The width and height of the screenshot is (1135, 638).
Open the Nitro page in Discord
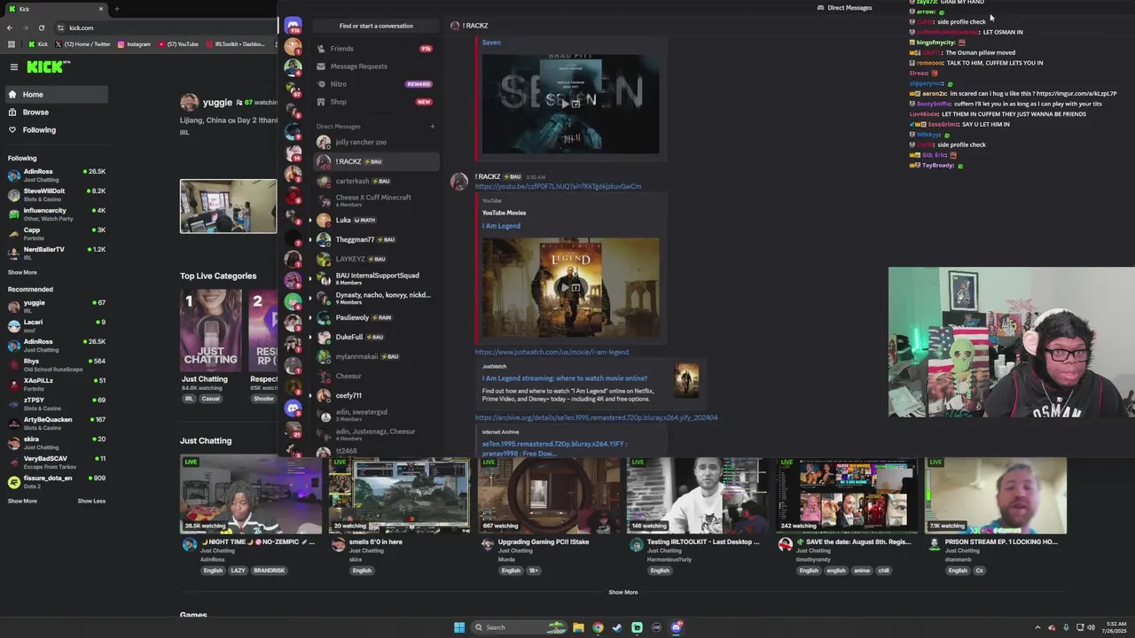[x=377, y=84]
